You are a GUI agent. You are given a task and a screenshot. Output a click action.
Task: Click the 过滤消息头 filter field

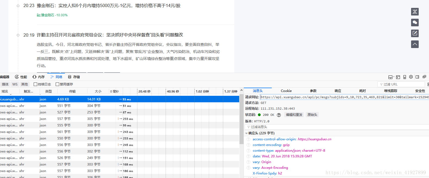click(x=337, y=127)
